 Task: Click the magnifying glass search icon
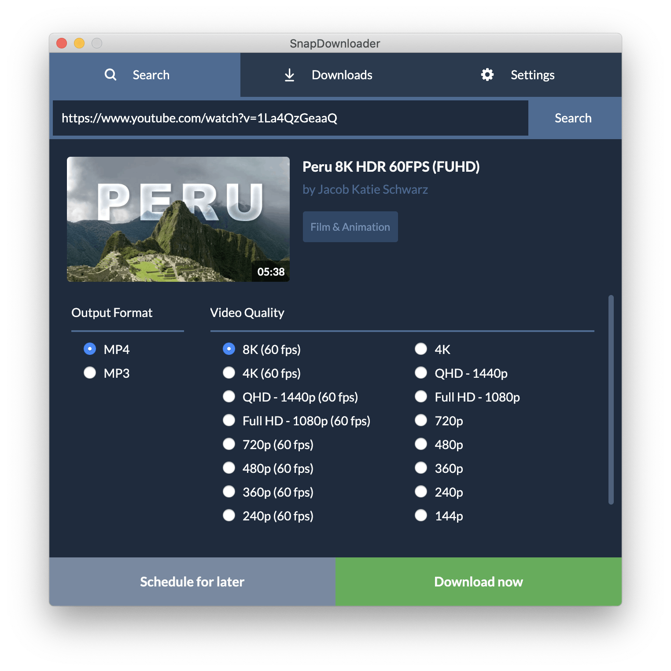(111, 75)
